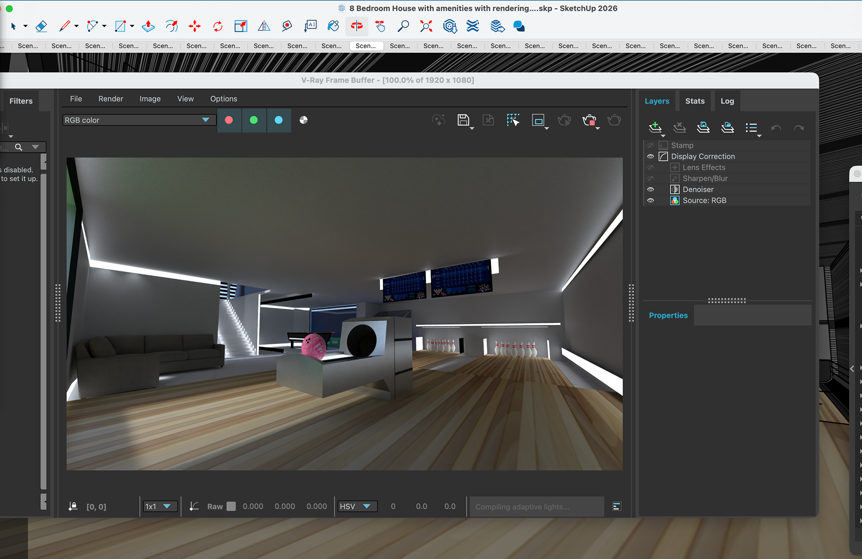862x559 pixels.
Task: Toggle visibility of the Denoiser layer
Action: coord(651,189)
